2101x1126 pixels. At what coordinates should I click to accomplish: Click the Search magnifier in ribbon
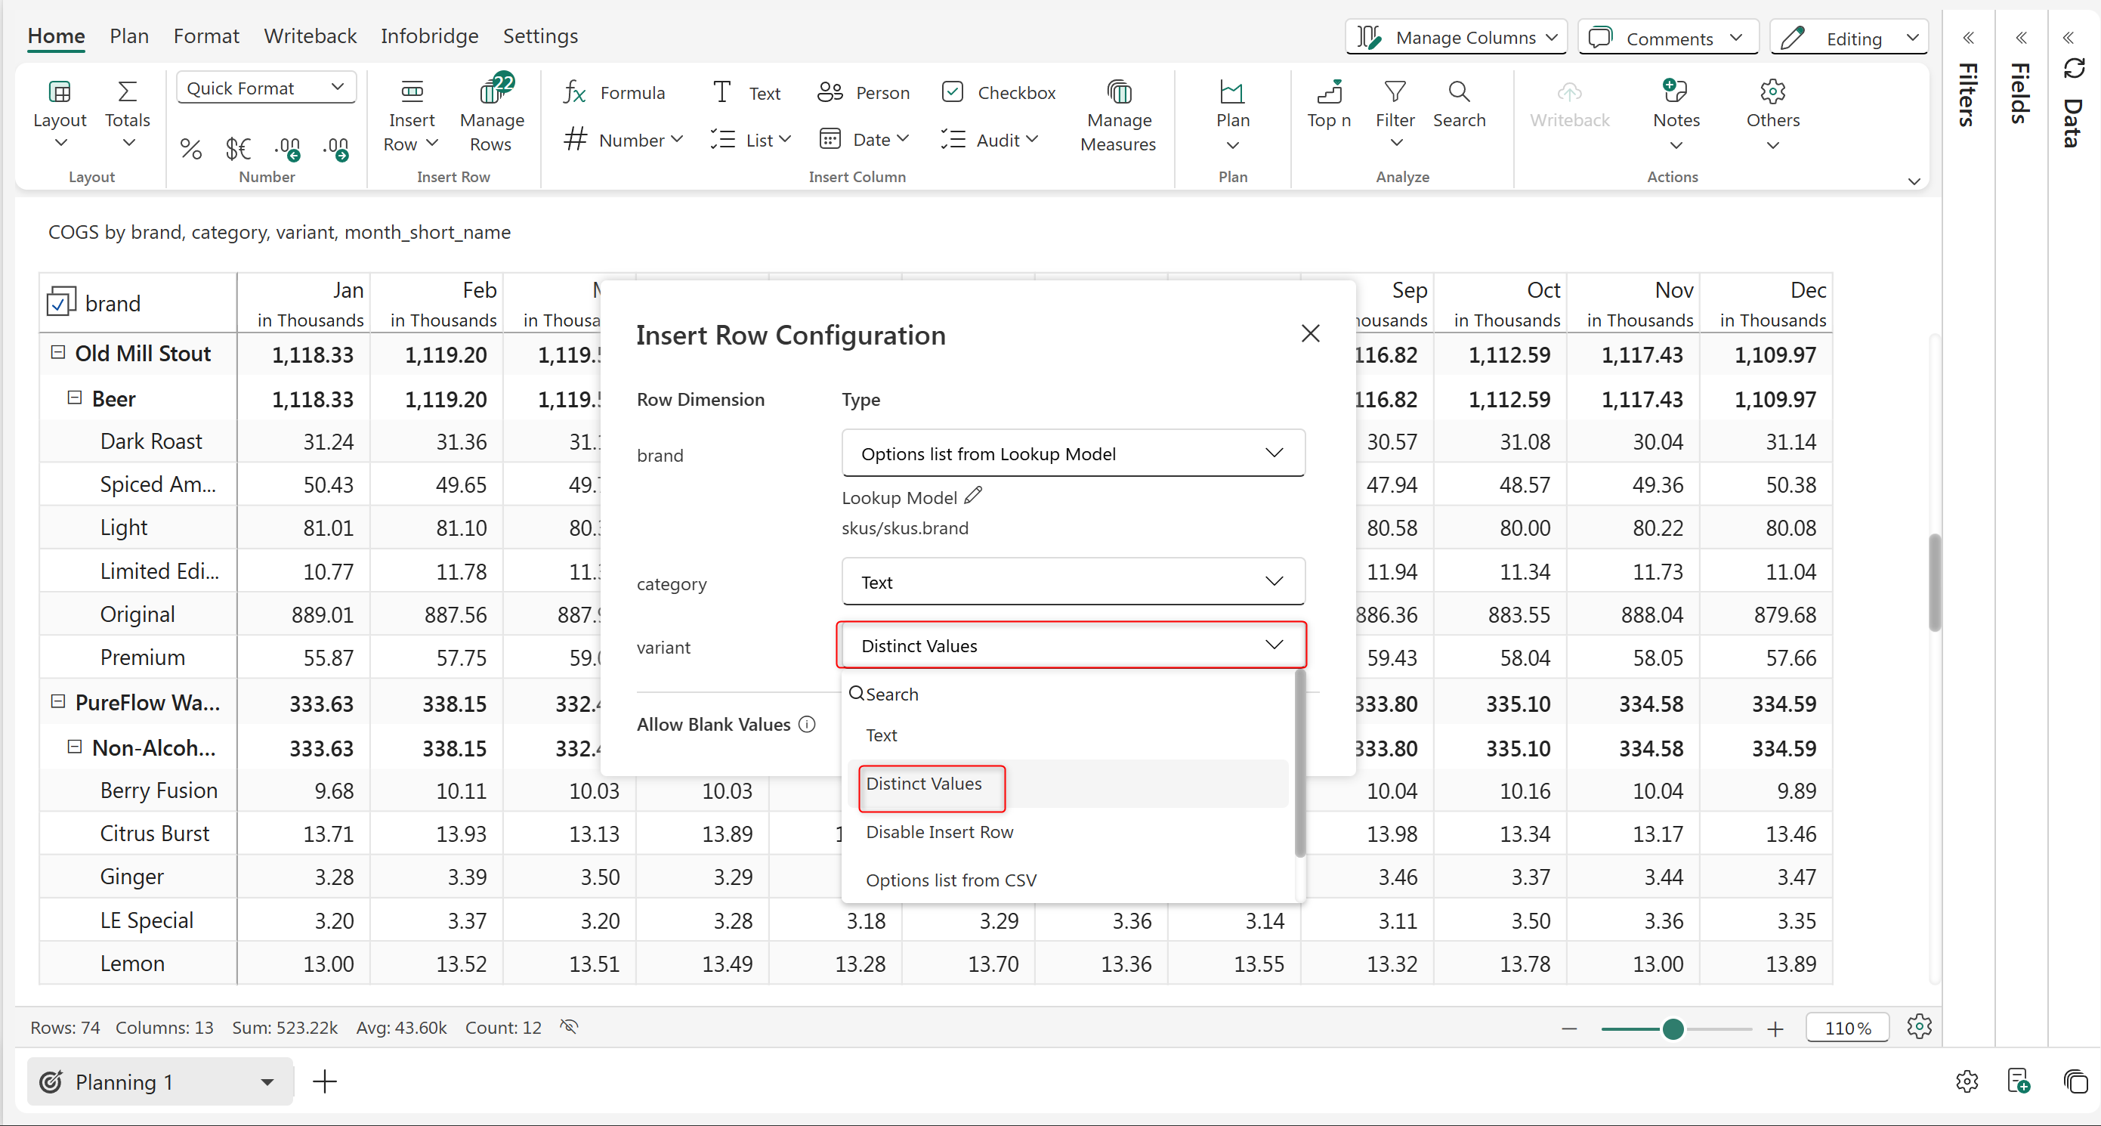click(x=1458, y=92)
